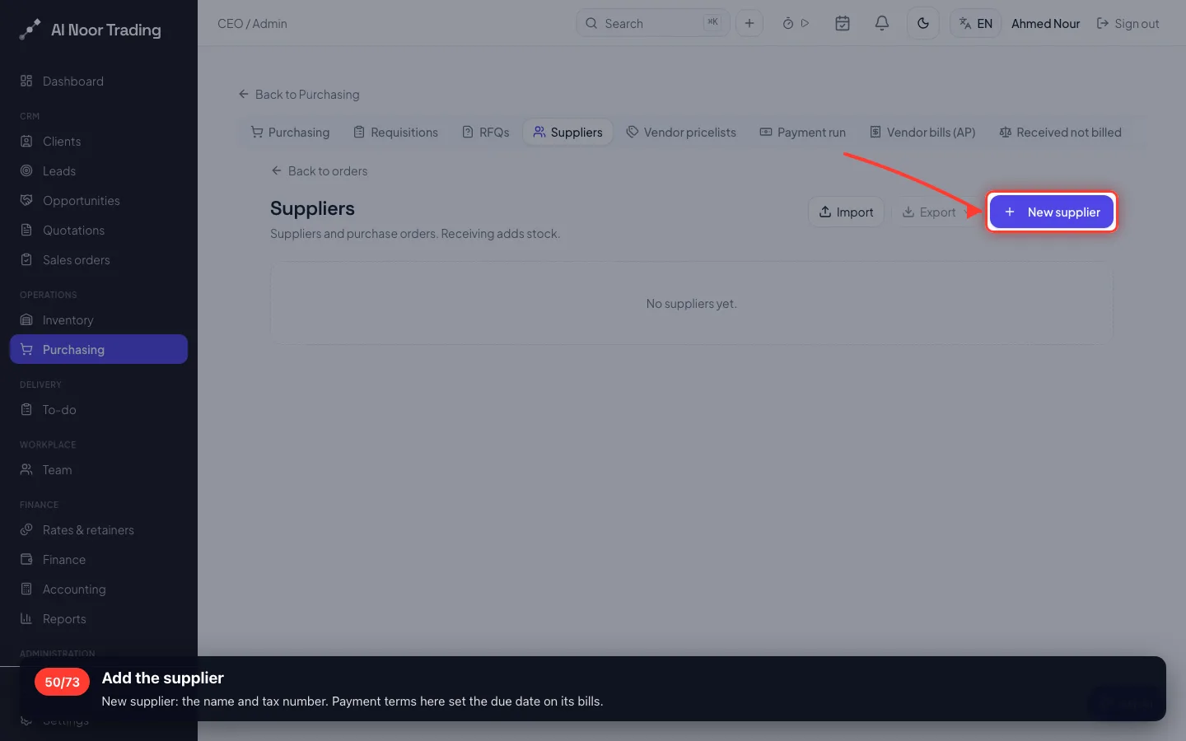Open Sales orders in the sidebar
The height and width of the screenshot is (741, 1186).
(99, 260)
